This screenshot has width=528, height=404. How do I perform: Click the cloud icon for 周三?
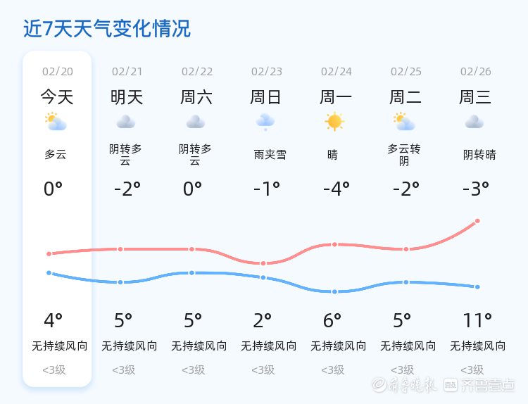(x=474, y=122)
